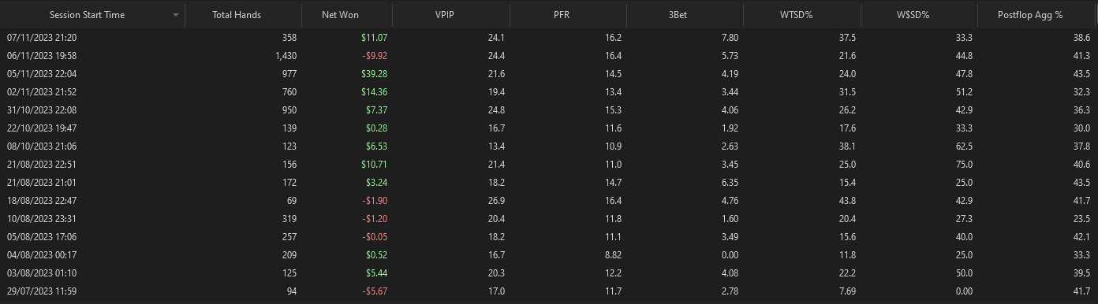Click the 3Bet column header
Screen dimensions: 1098x304
(685, 15)
